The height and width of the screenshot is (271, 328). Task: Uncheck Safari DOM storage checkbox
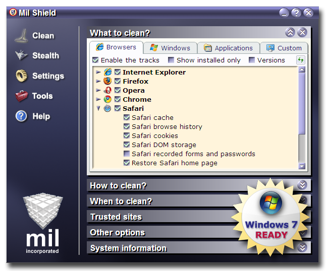(127, 145)
